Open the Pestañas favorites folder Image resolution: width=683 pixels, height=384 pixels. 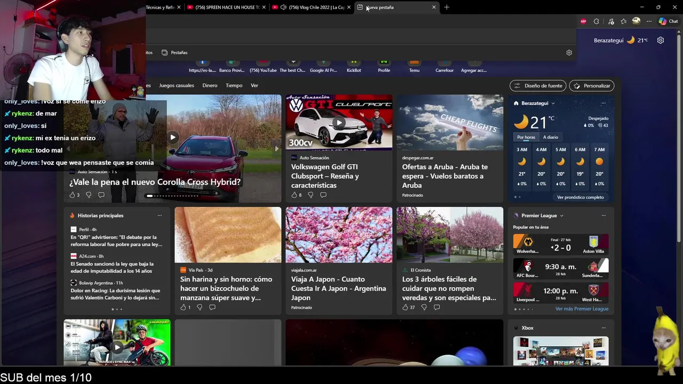tap(174, 53)
